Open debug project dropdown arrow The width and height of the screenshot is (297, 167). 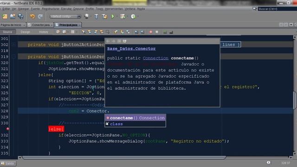pyautogui.click(x=127, y=17)
